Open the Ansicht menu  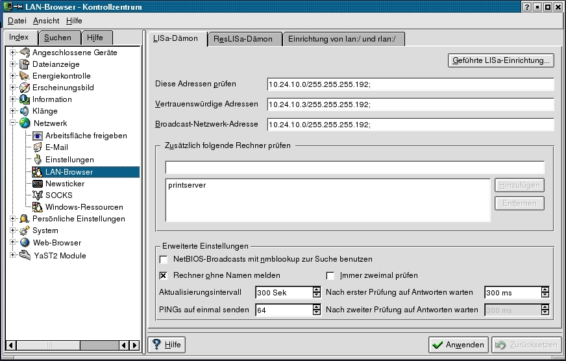click(46, 21)
